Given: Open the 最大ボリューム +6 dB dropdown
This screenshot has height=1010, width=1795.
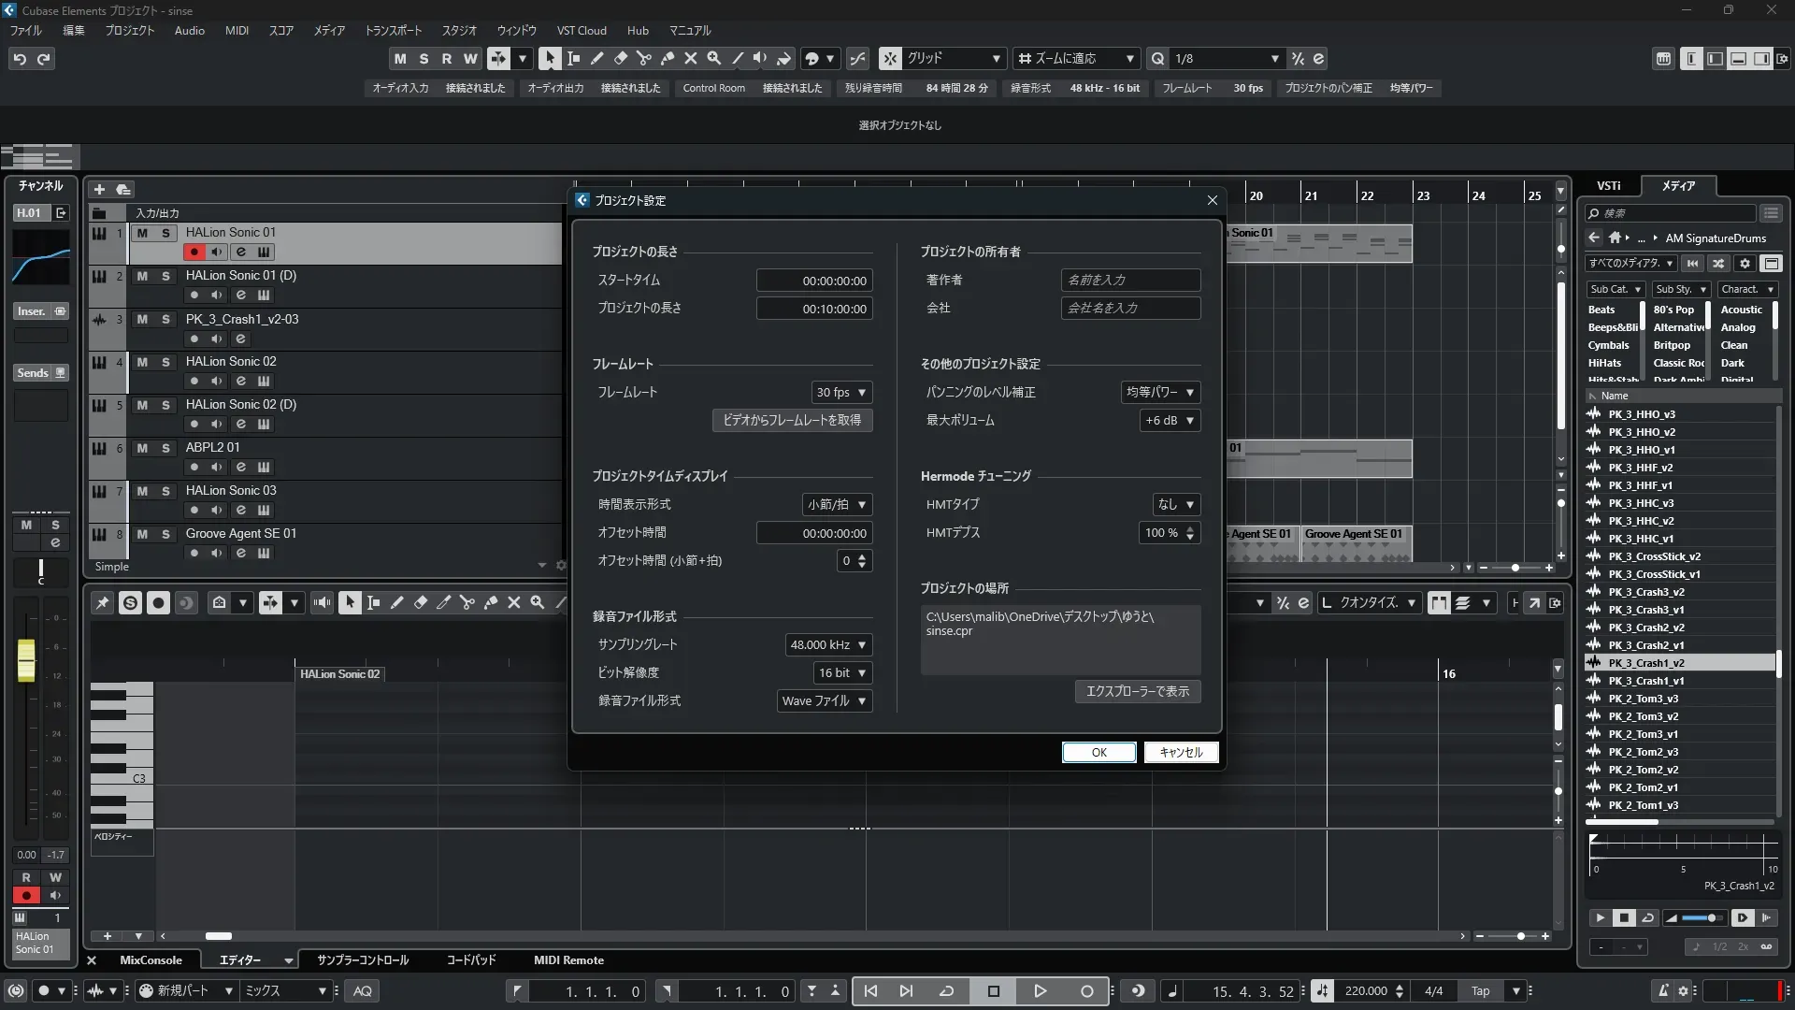Looking at the screenshot, I should click(x=1169, y=420).
